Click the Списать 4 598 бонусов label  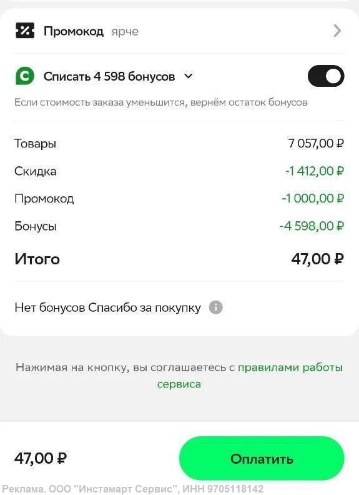pyautogui.click(x=109, y=76)
